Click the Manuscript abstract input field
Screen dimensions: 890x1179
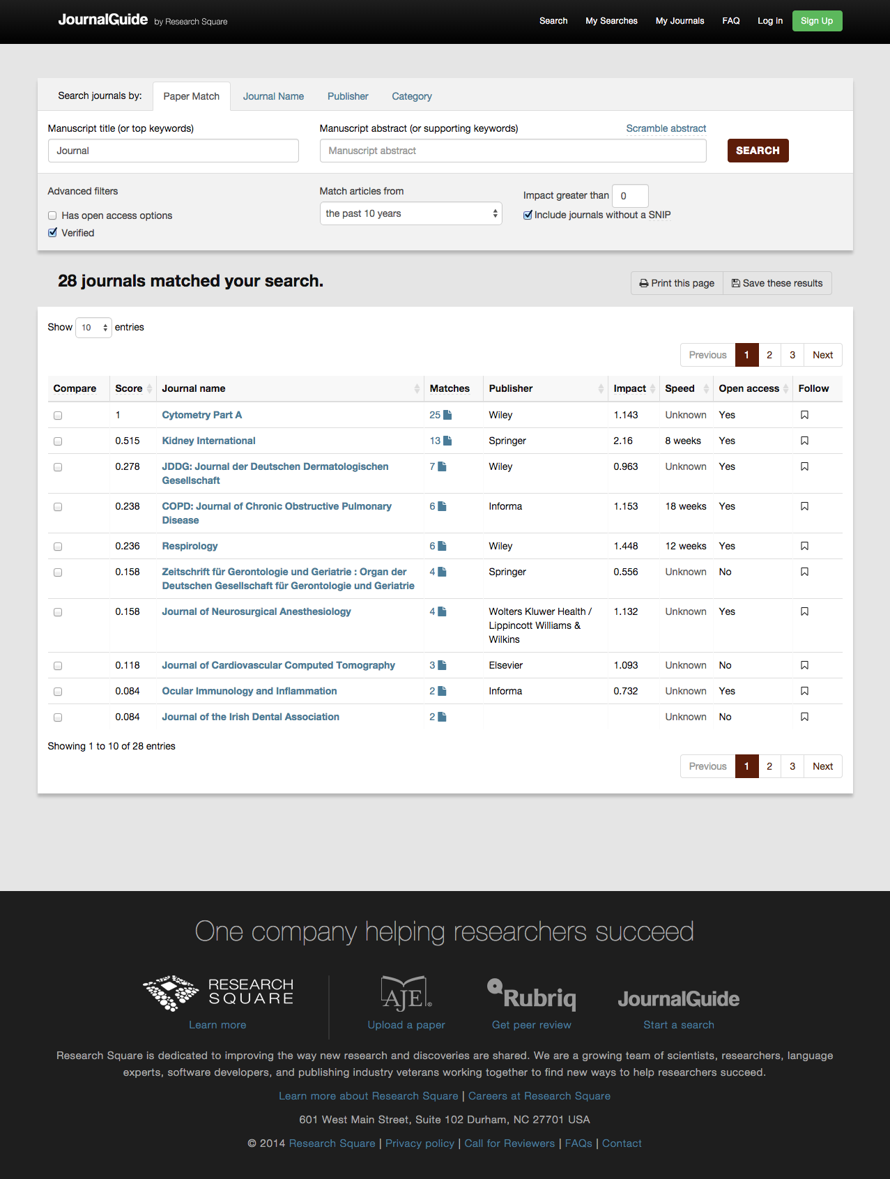513,151
